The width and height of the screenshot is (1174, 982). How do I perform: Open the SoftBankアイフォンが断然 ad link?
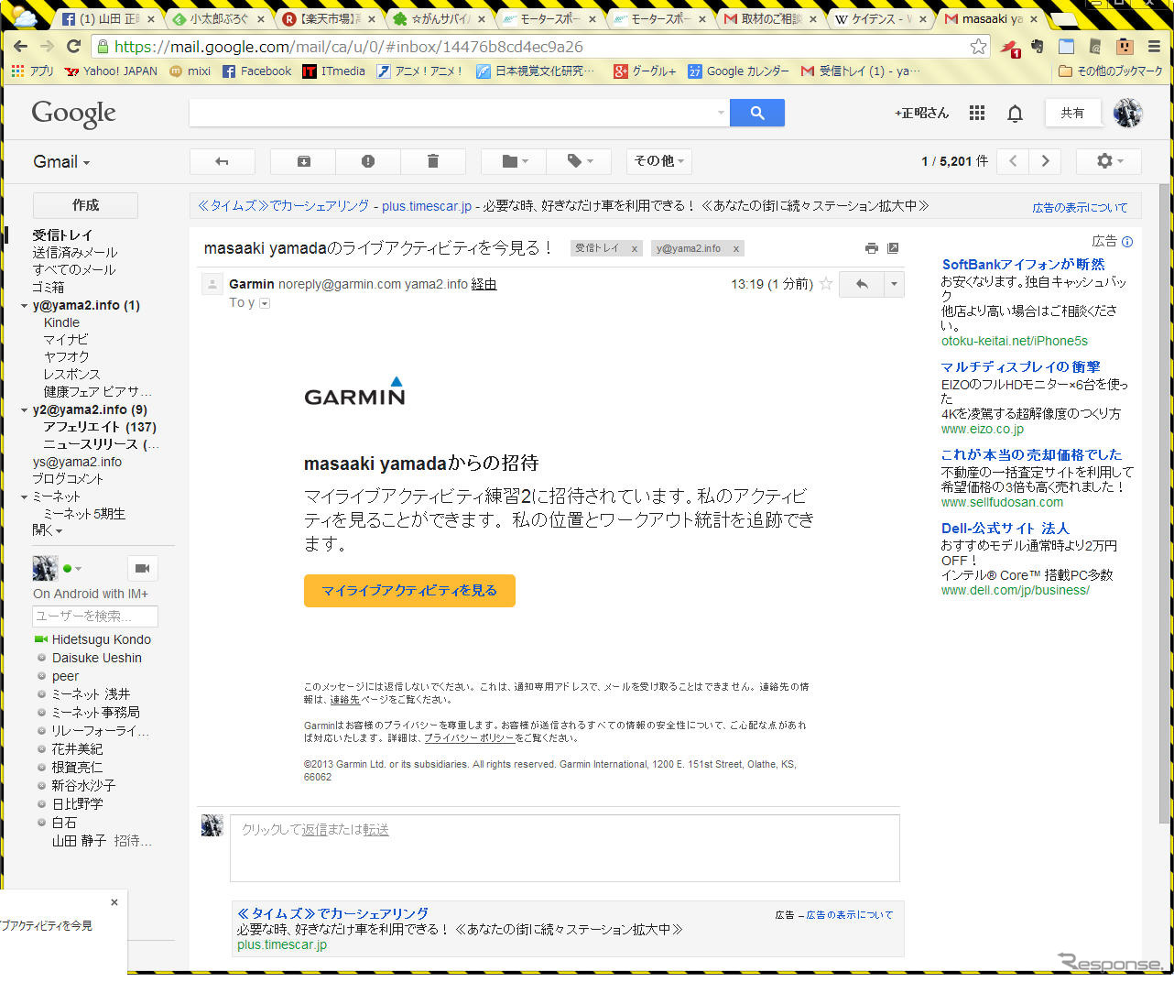(x=1023, y=264)
